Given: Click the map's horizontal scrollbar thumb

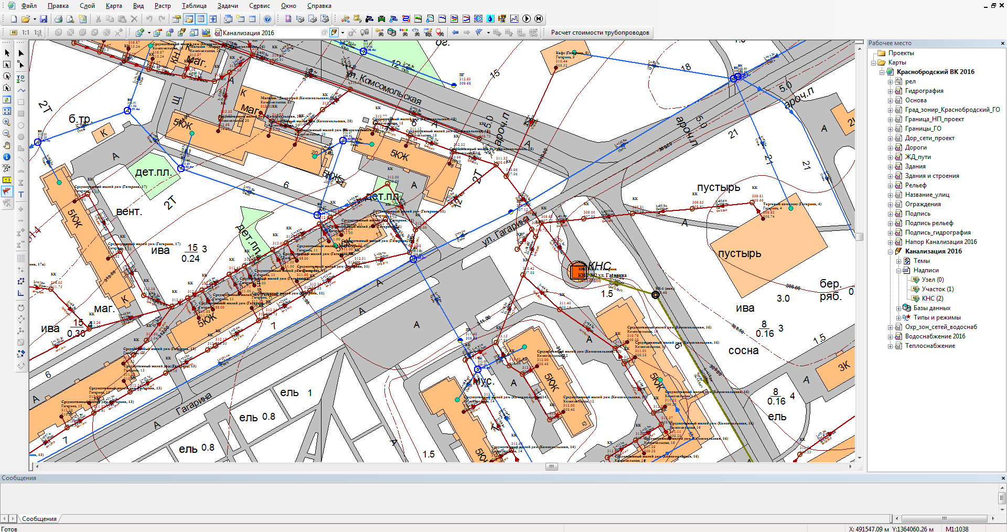Looking at the screenshot, I should pos(551,466).
